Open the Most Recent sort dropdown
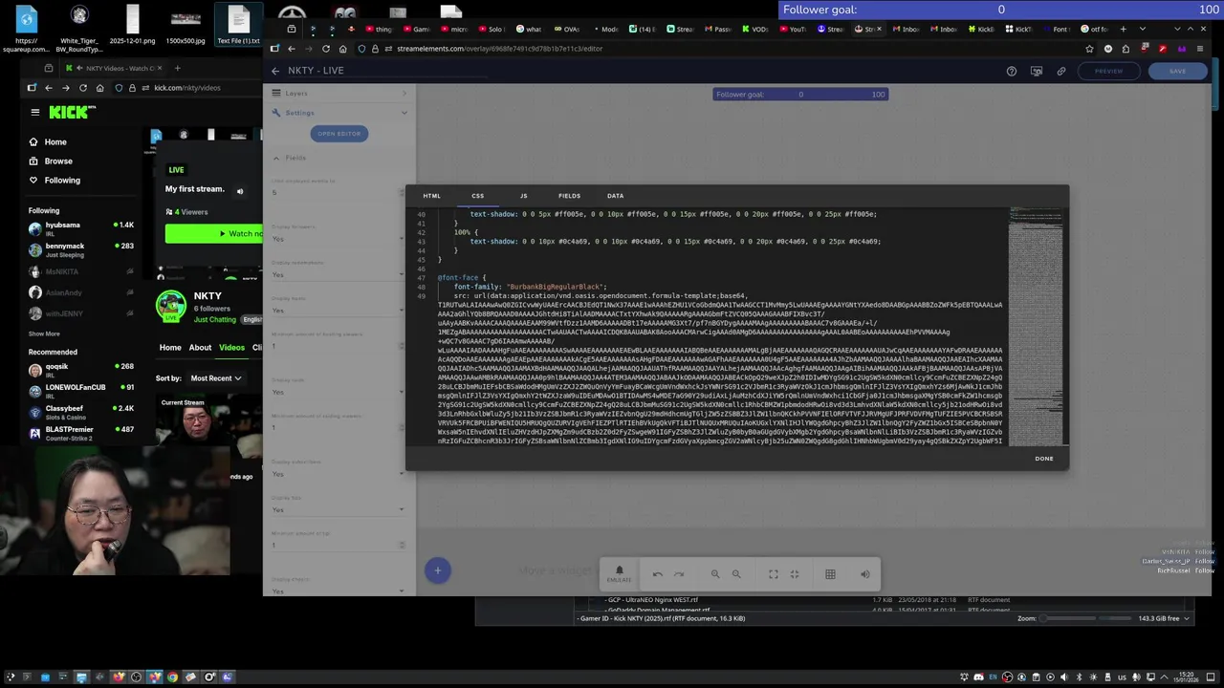The image size is (1224, 688). pyautogui.click(x=215, y=378)
